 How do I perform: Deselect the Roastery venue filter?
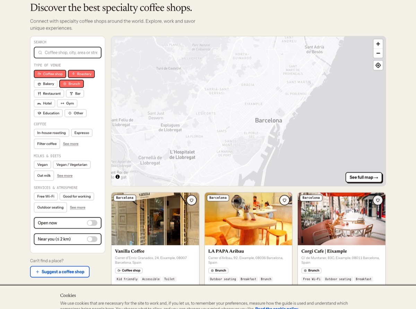tap(81, 74)
